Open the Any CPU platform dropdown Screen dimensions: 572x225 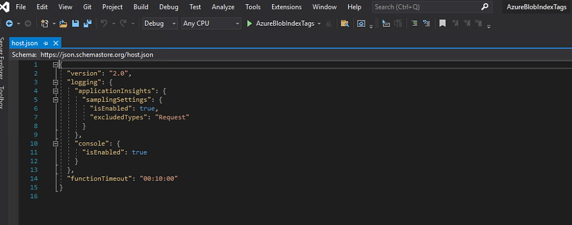(211, 23)
